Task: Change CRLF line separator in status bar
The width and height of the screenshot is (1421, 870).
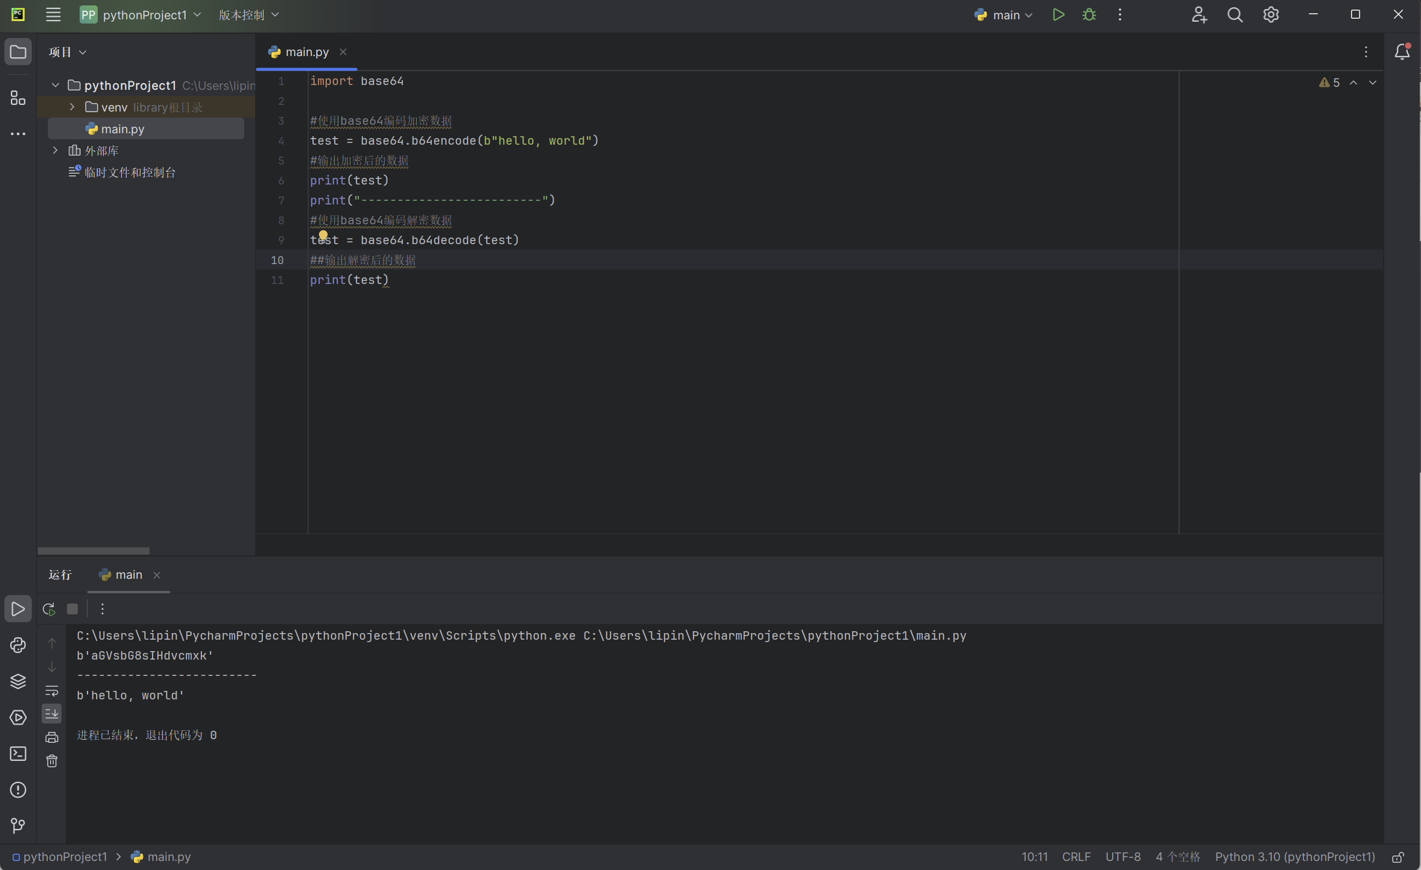Action: pos(1076,857)
